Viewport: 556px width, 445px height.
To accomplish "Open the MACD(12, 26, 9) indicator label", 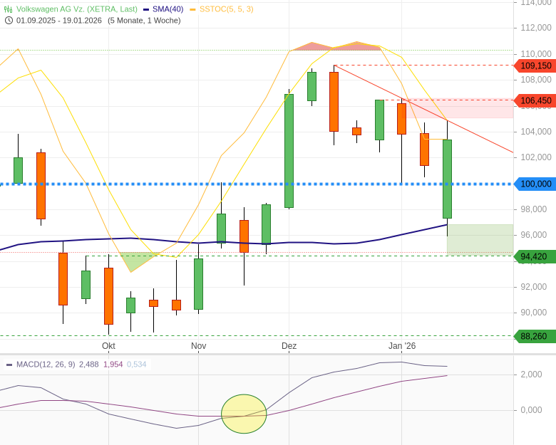I will 46,365.
